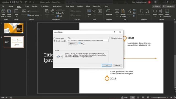
Task: Click the Photo Album icon
Action: (29, 15)
